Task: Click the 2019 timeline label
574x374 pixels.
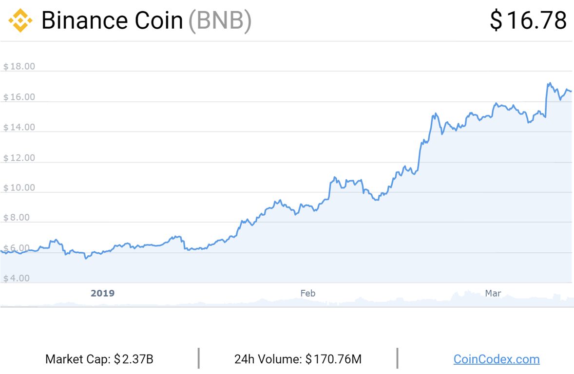Action: click(102, 293)
